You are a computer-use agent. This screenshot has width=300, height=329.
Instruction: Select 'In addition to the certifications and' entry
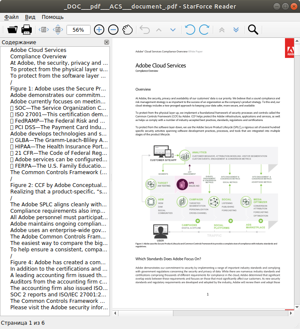[x=59, y=269]
